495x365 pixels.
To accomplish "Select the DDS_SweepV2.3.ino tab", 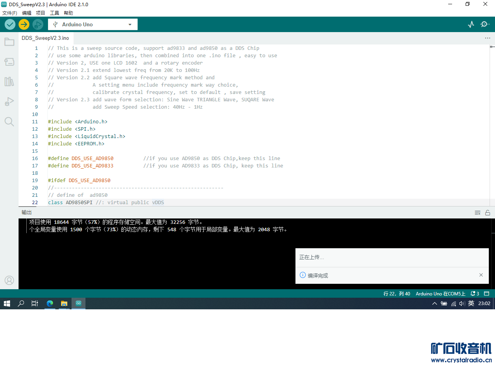I will click(45, 38).
